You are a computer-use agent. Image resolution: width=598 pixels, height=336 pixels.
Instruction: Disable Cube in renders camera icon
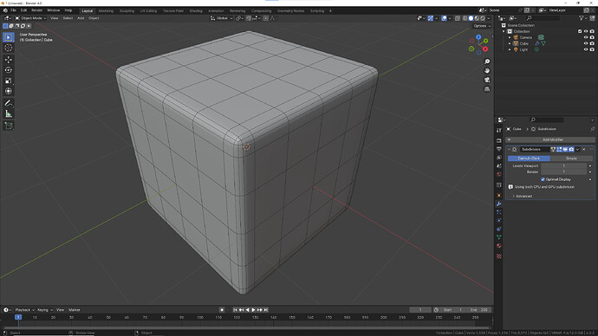click(x=592, y=43)
